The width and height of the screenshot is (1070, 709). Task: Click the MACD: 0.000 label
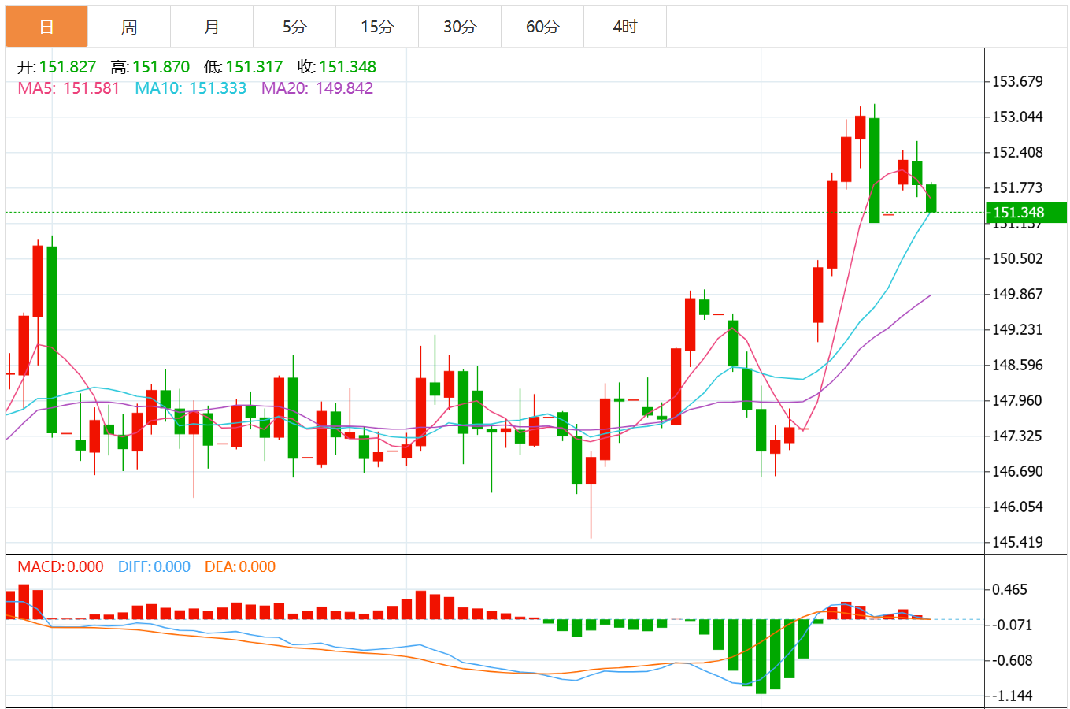[61, 566]
